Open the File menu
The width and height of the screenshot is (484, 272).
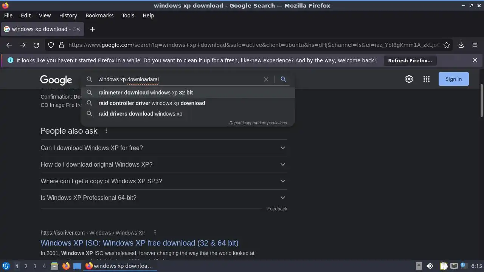tap(8, 15)
